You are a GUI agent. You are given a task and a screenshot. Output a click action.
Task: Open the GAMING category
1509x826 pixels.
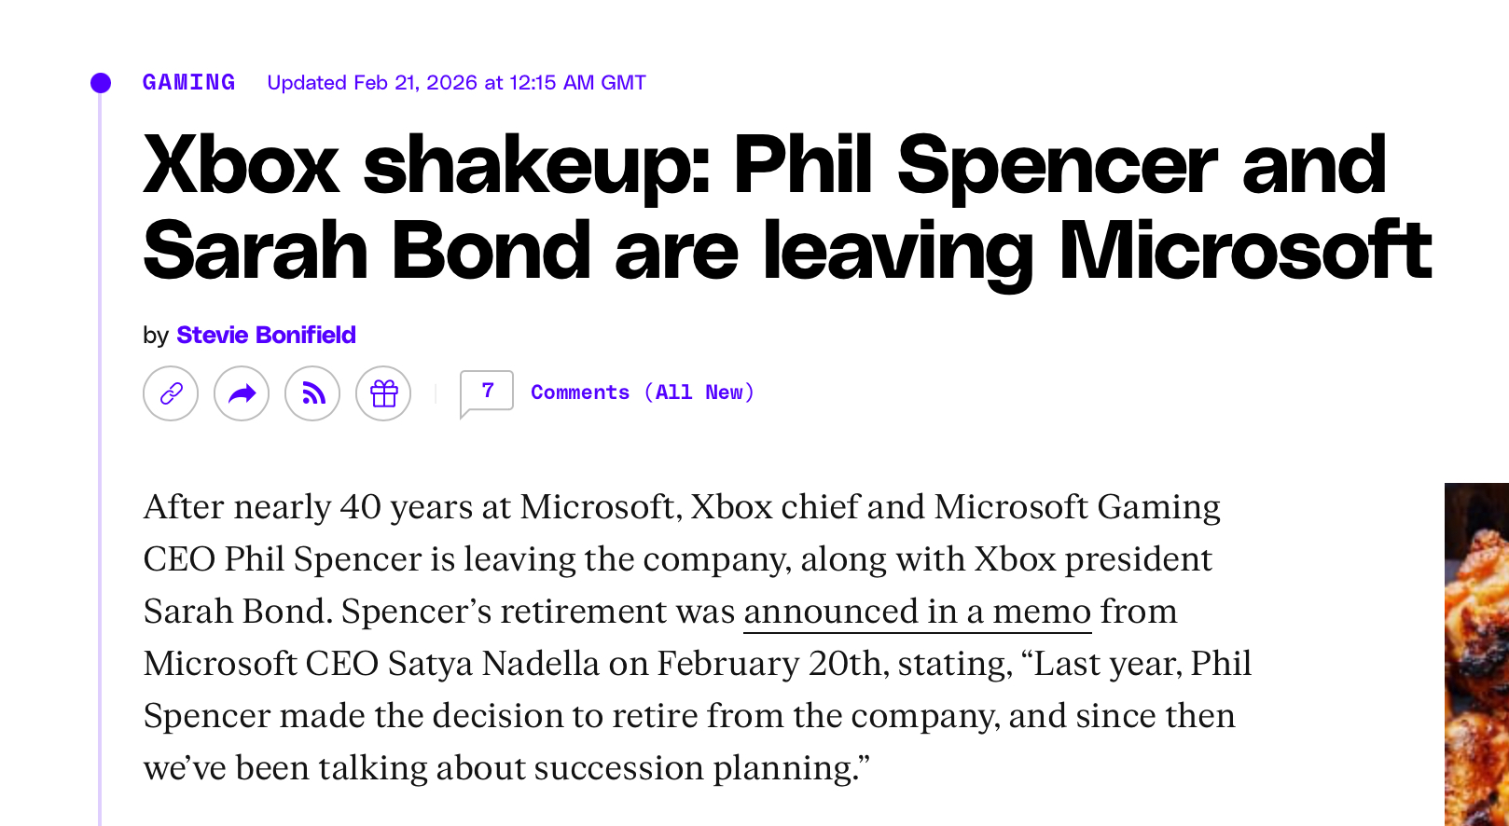(188, 83)
